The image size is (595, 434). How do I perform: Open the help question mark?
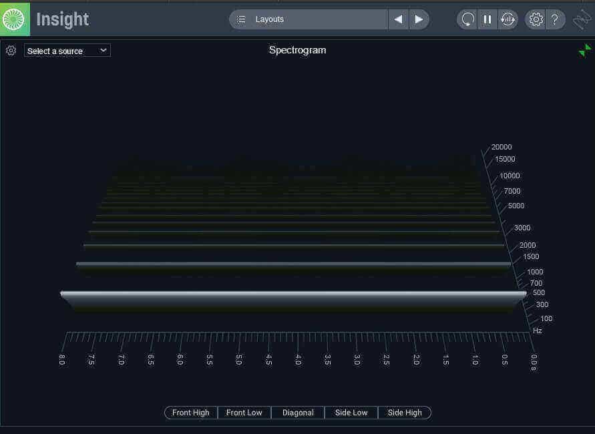(x=555, y=19)
